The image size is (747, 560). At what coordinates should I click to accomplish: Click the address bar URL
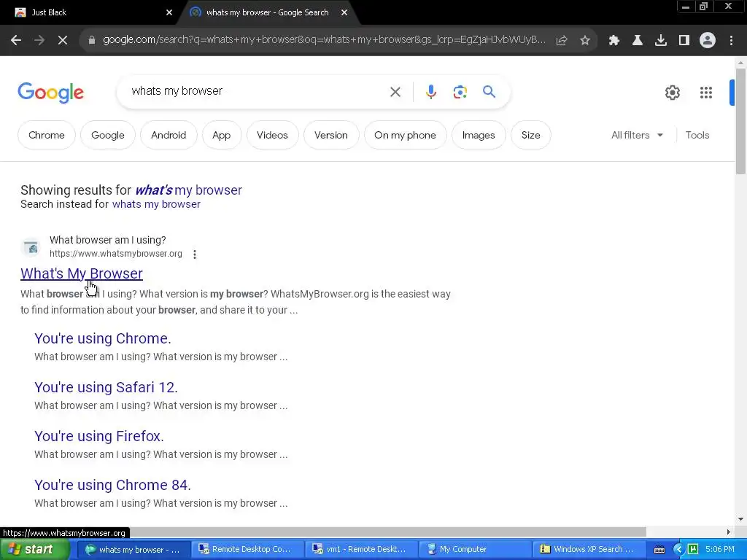pyautogui.click(x=324, y=40)
